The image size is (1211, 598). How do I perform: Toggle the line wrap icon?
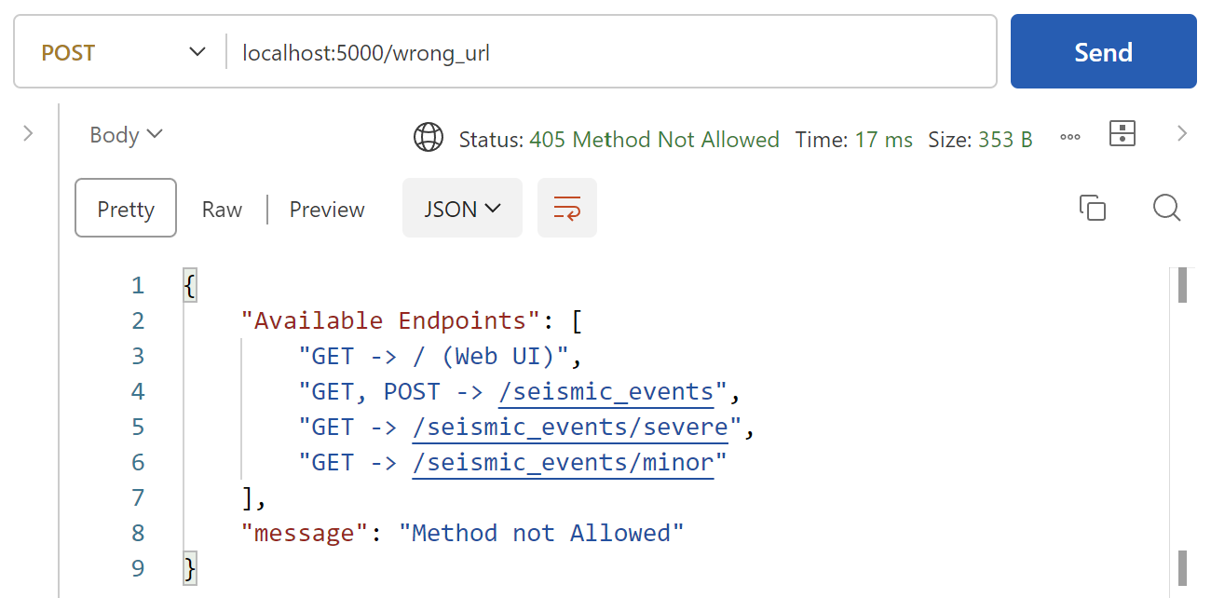(567, 209)
